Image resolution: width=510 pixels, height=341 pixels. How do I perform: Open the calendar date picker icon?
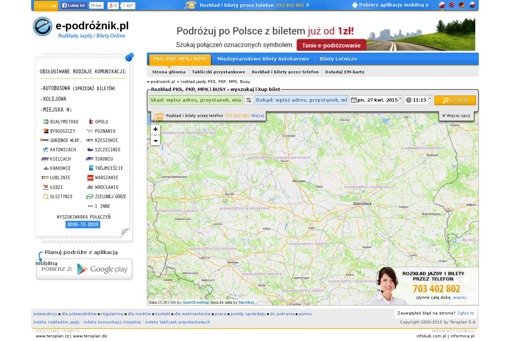(353, 100)
